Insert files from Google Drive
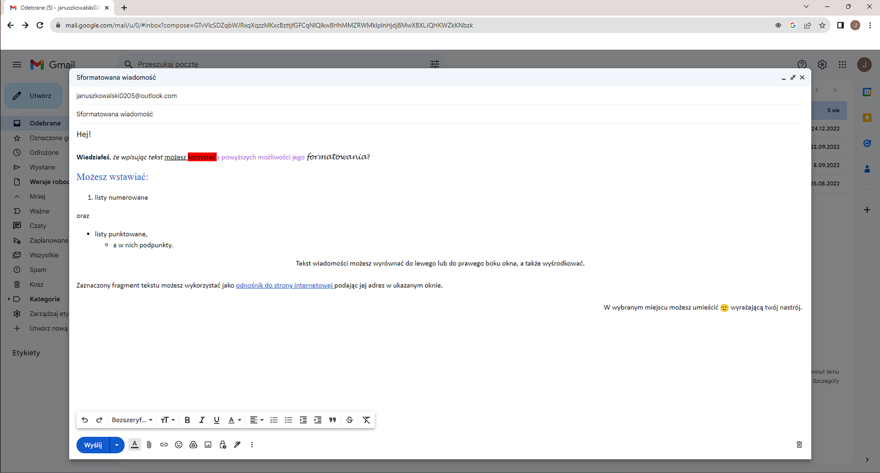 (193, 445)
